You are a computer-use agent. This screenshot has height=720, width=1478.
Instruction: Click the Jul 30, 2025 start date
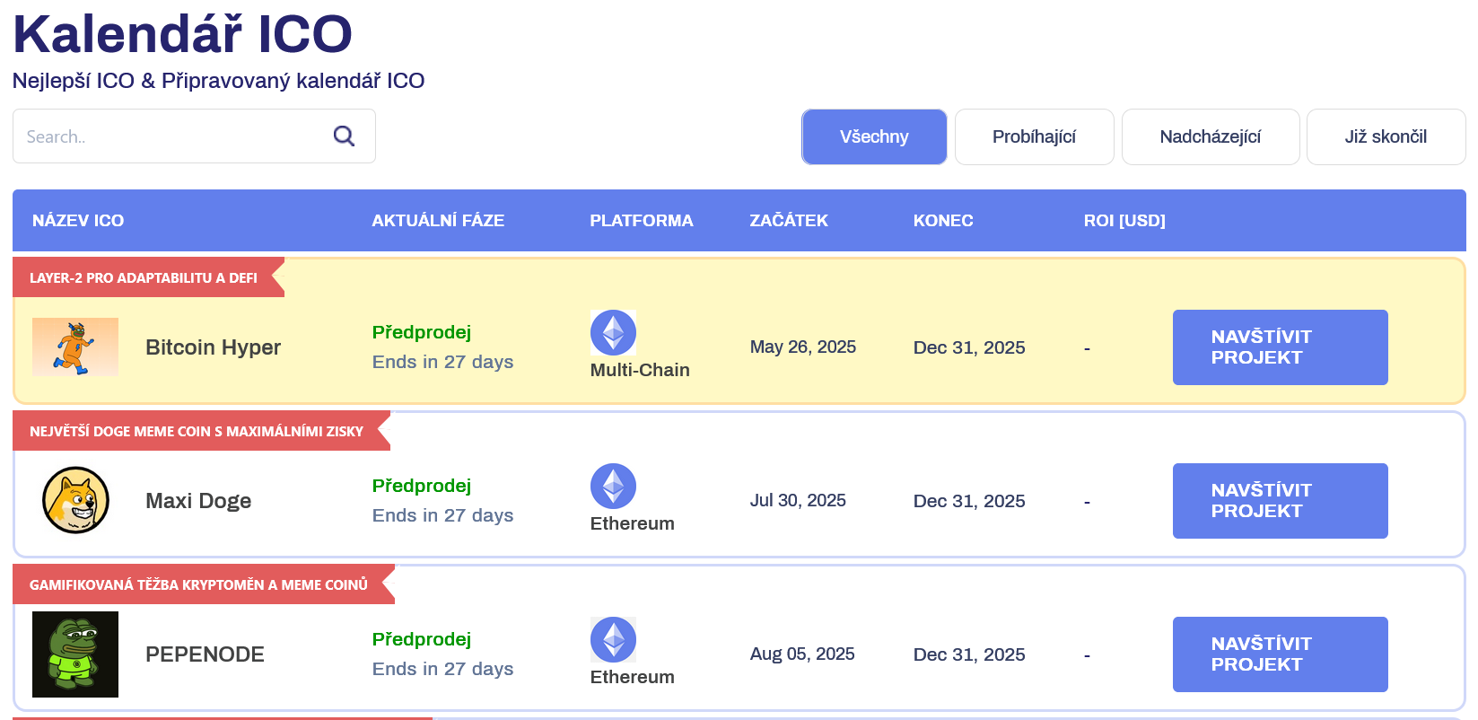coord(798,501)
